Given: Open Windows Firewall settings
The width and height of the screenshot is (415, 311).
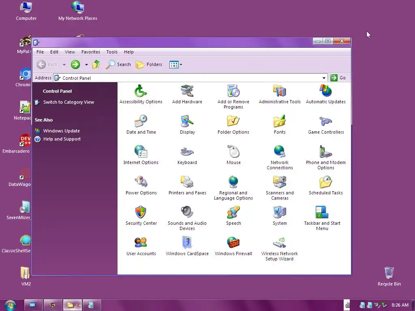Looking at the screenshot, I should pyautogui.click(x=233, y=247).
